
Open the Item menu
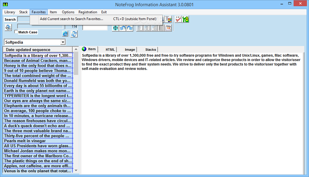pyautogui.click(x=53, y=12)
